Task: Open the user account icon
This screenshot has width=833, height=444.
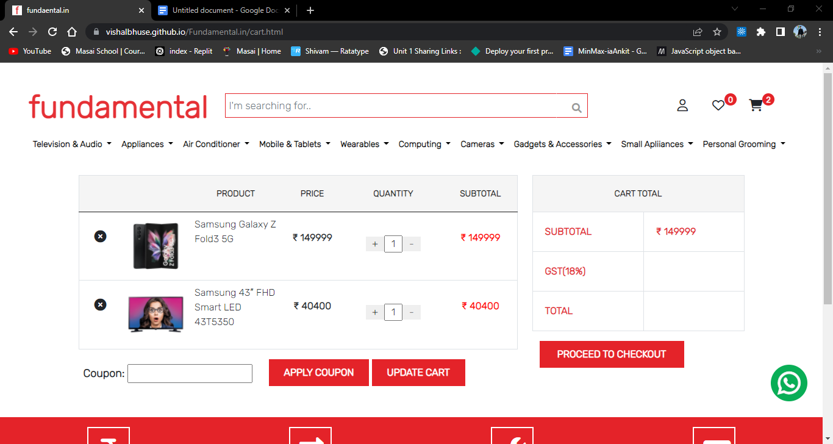Action: point(682,106)
